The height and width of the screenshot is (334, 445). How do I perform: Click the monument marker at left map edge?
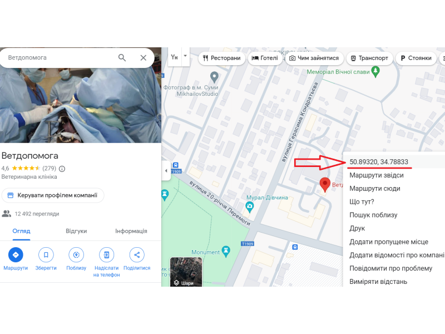tap(165, 195)
